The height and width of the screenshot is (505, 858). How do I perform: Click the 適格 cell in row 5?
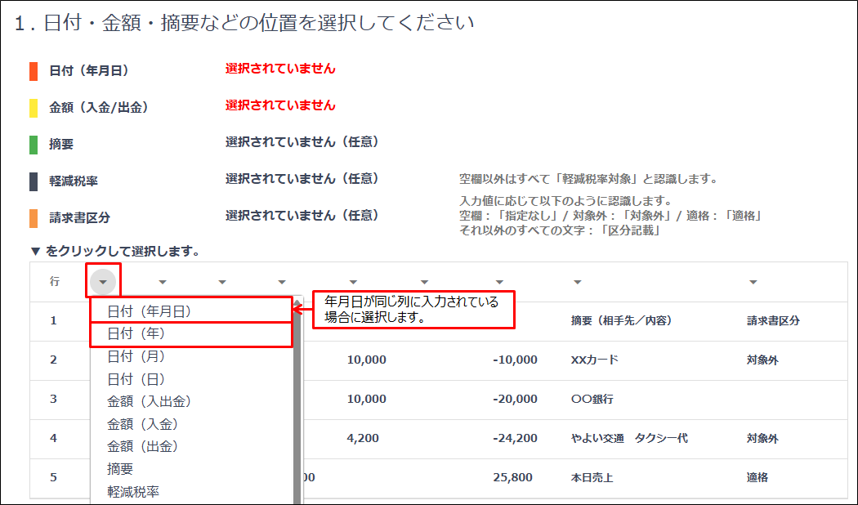click(x=757, y=478)
